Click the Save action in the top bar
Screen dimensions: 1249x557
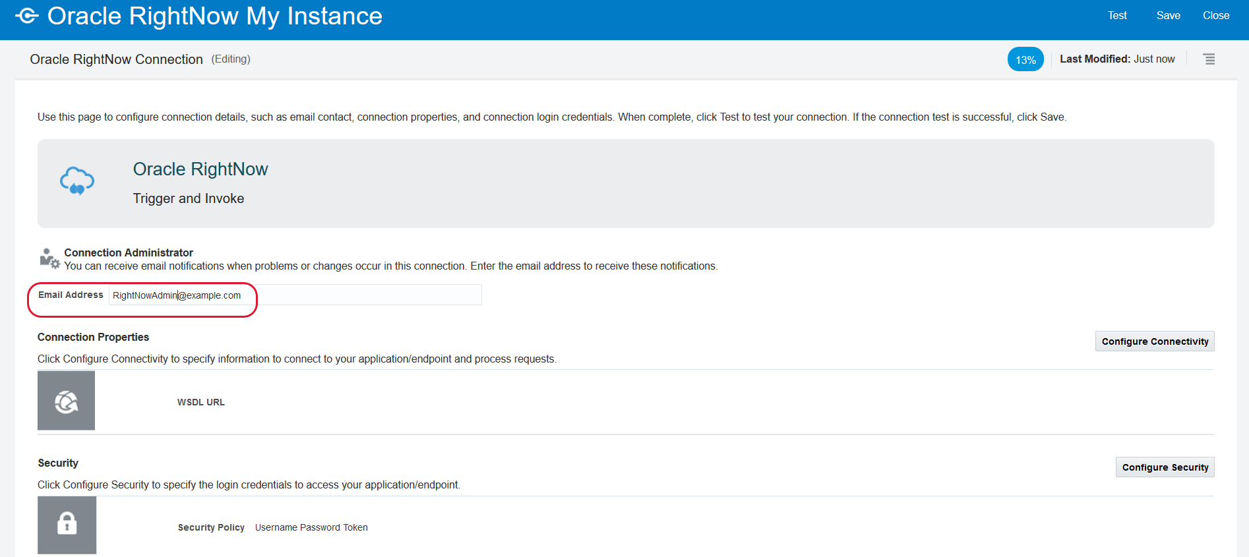(1168, 15)
